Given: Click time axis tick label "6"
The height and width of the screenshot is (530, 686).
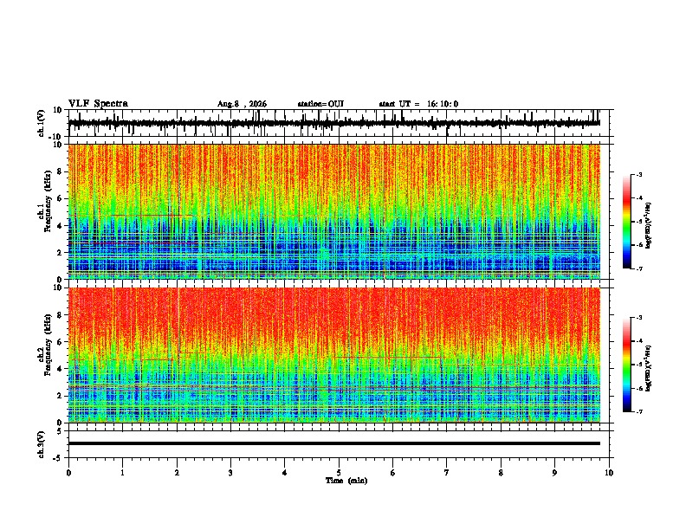Looking at the screenshot, I should click(x=393, y=473).
